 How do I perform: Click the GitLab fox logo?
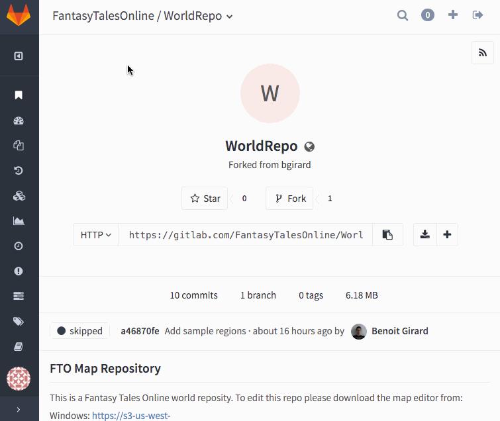pyautogui.click(x=19, y=15)
